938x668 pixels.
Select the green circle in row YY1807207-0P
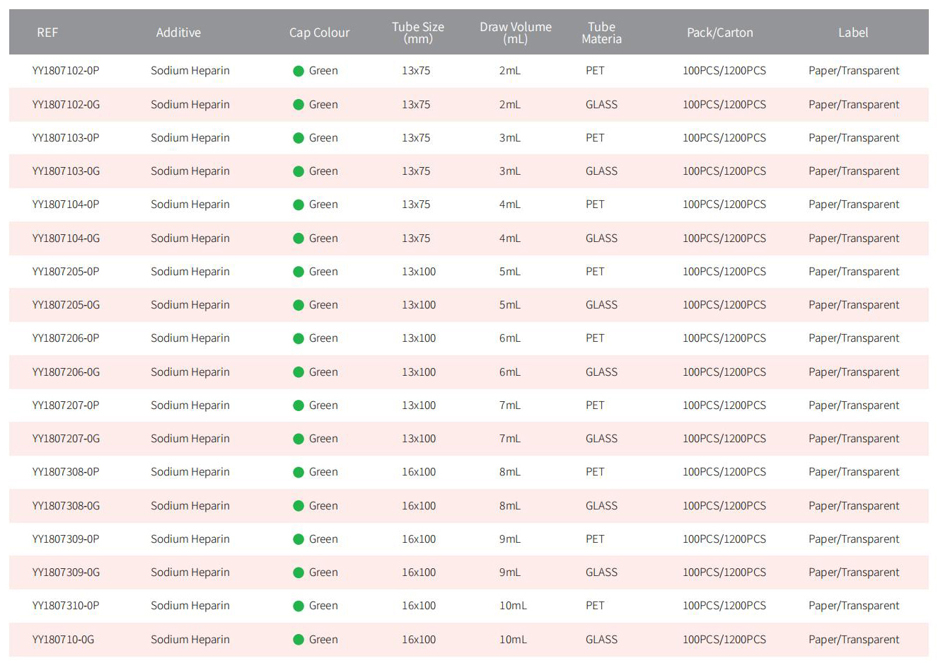[x=299, y=405]
